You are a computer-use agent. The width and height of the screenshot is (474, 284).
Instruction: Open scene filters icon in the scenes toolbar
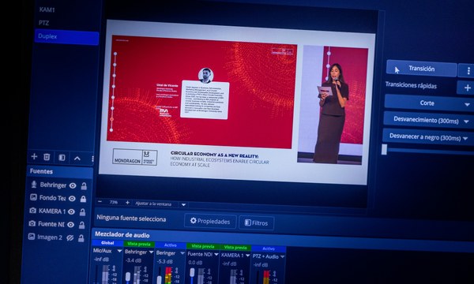coord(62,158)
